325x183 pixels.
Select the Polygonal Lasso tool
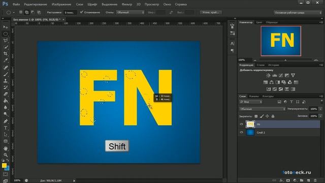click(6, 41)
